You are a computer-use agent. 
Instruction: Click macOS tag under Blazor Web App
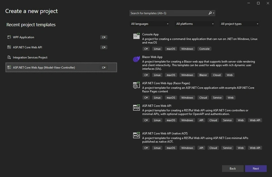click(x=171, y=75)
